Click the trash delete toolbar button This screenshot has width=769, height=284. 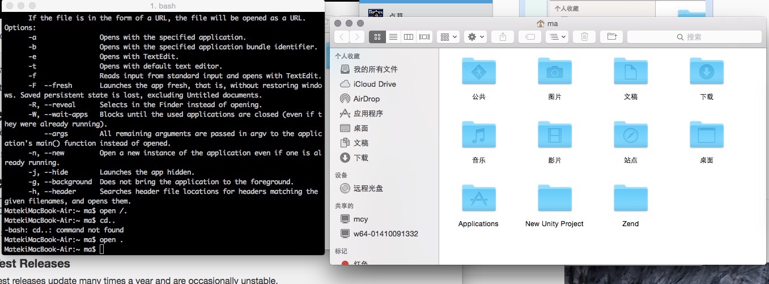tap(584, 37)
